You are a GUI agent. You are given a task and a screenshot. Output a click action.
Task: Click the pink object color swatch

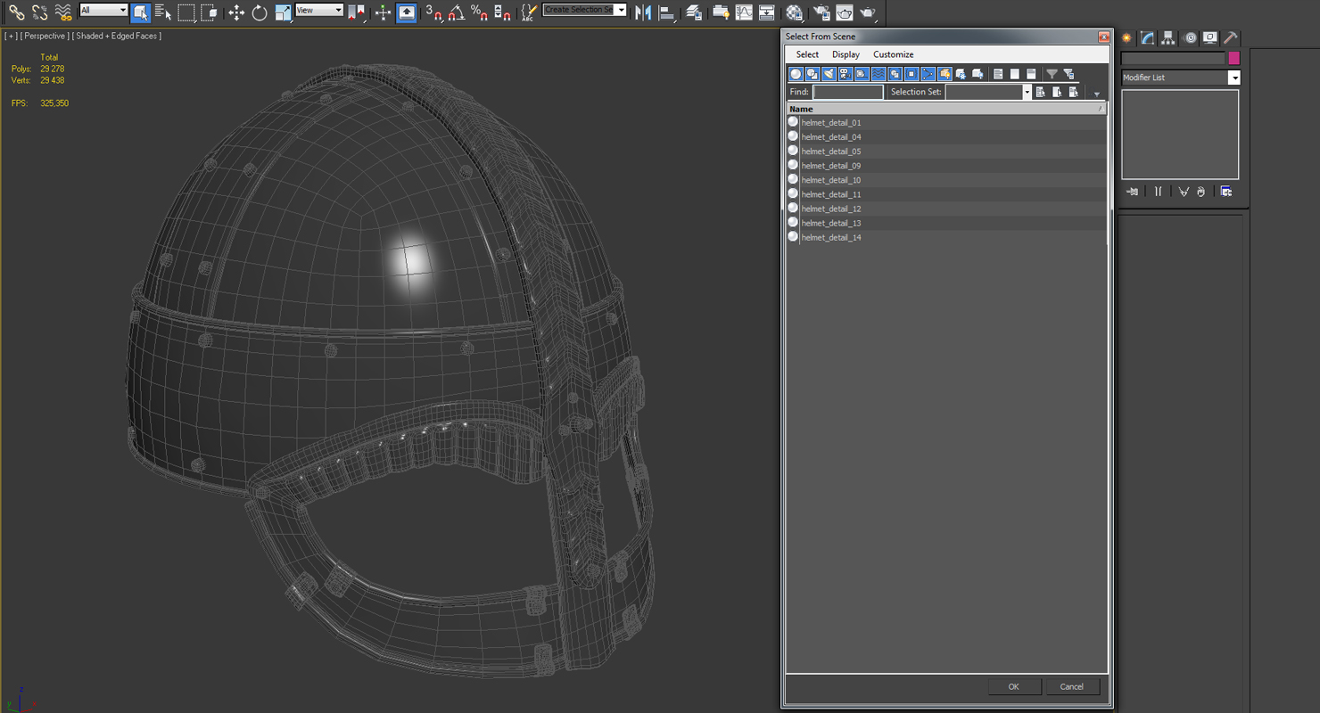point(1234,58)
